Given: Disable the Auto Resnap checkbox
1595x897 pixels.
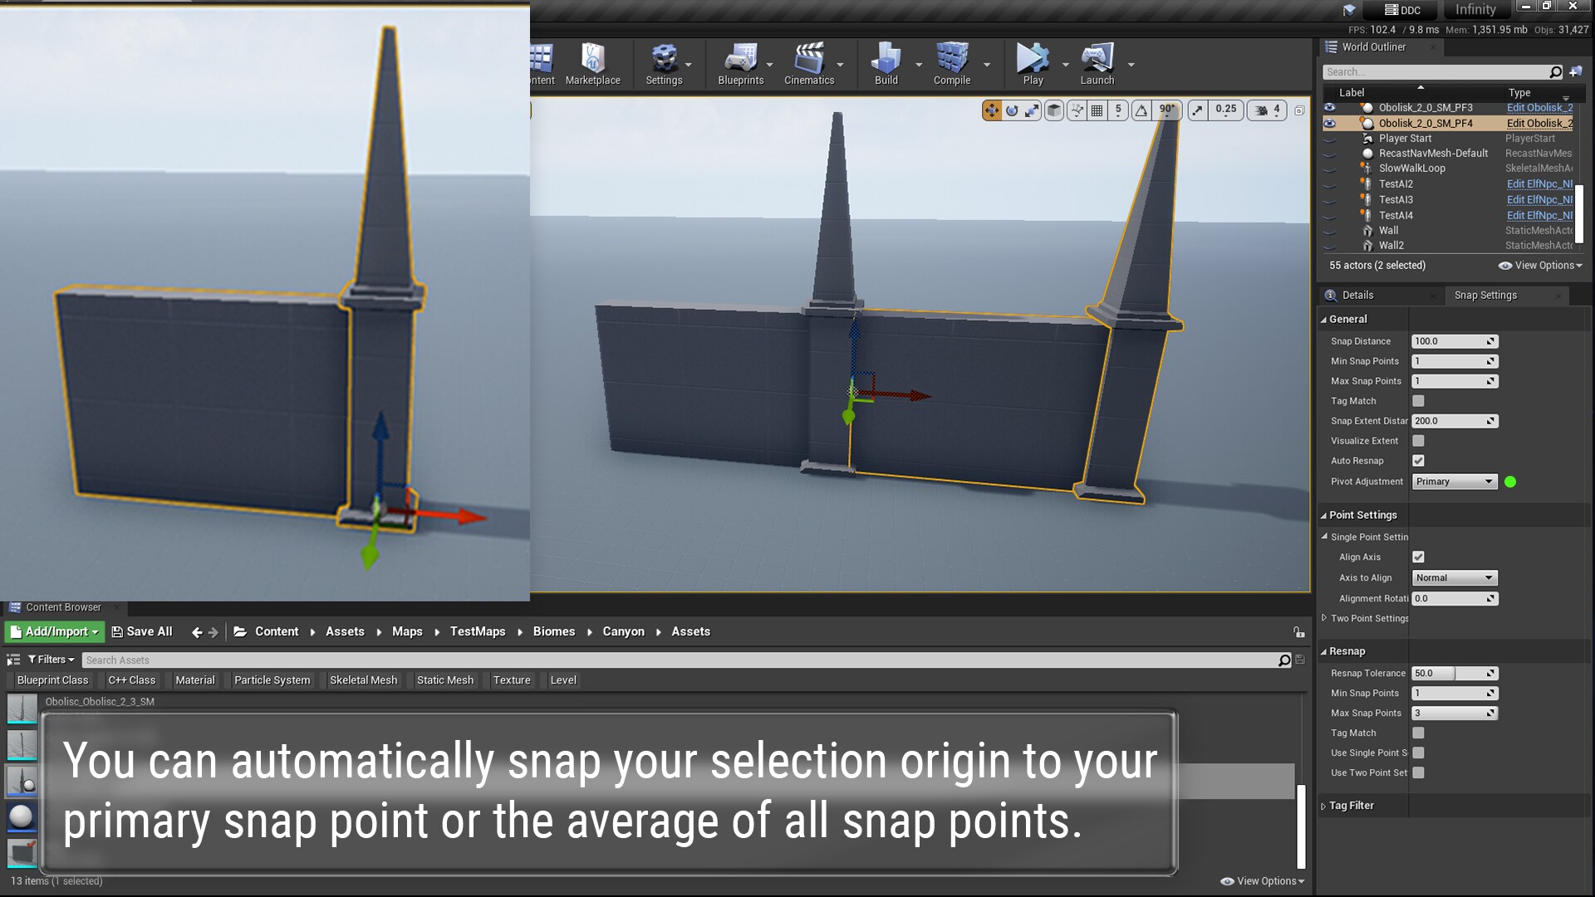Looking at the screenshot, I should tap(1418, 460).
